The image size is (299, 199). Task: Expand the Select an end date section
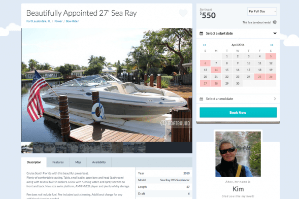click(x=275, y=98)
